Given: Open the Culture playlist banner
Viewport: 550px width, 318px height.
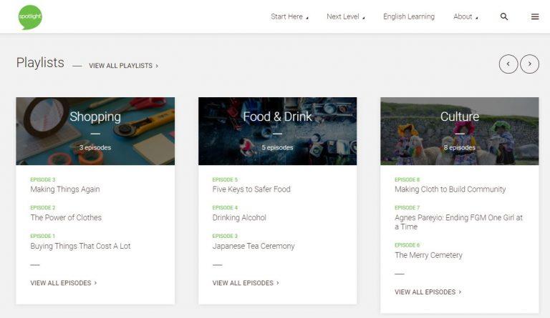Looking at the screenshot, I should (x=459, y=131).
